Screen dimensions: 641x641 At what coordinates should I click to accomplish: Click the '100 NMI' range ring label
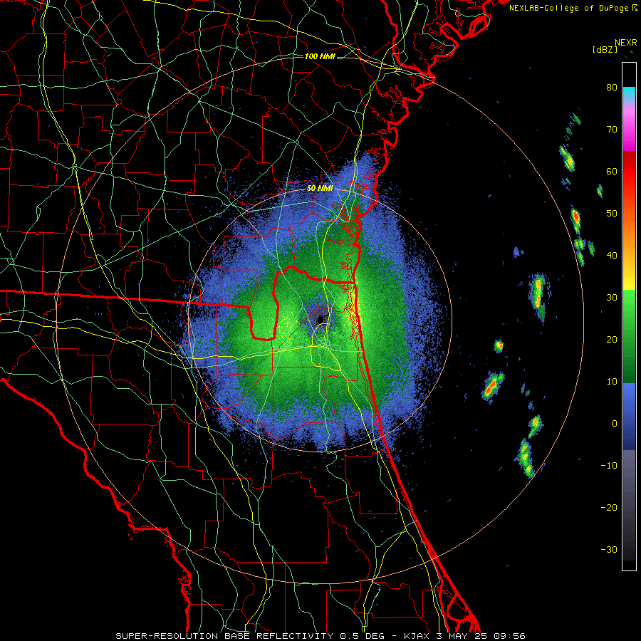tap(320, 56)
